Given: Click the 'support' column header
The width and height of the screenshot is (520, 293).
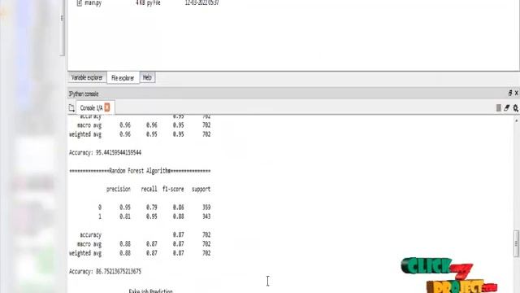Looking at the screenshot, I should pyautogui.click(x=201, y=189).
